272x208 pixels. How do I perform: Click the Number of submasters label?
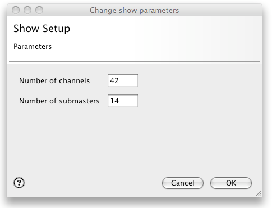coord(59,101)
